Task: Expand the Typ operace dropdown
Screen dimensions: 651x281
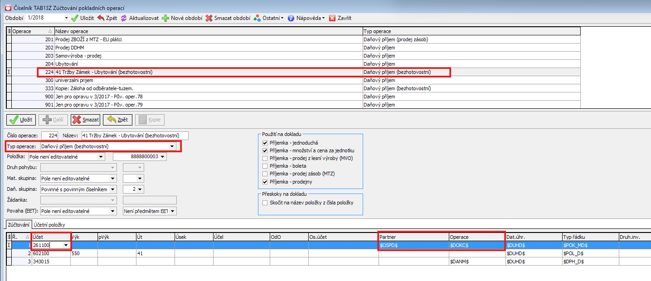Action: [172, 146]
